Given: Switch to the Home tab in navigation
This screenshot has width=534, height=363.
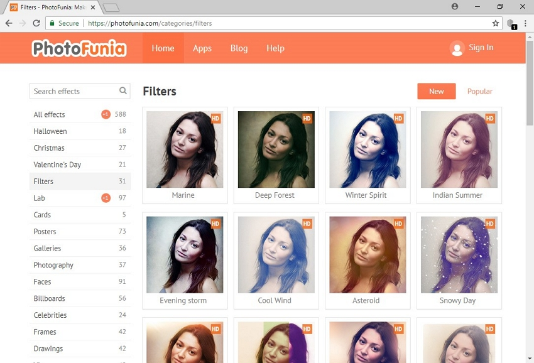Looking at the screenshot, I should (163, 48).
